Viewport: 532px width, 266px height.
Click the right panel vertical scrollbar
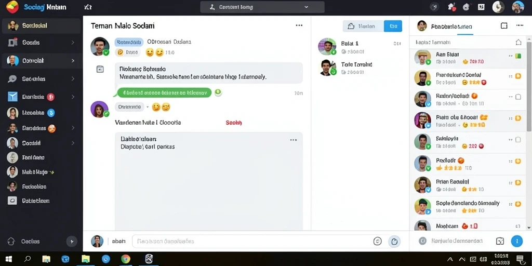529,87
